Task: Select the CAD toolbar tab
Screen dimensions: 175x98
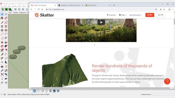Action: click(x=10, y=13)
